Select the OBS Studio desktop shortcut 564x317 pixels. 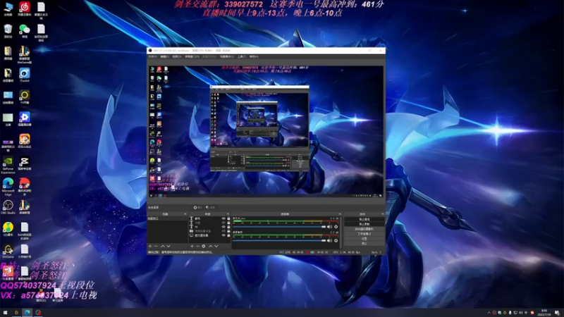[x=8, y=207]
